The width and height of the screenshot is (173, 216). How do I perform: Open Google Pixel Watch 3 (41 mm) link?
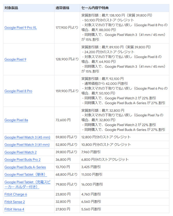(x=27, y=145)
